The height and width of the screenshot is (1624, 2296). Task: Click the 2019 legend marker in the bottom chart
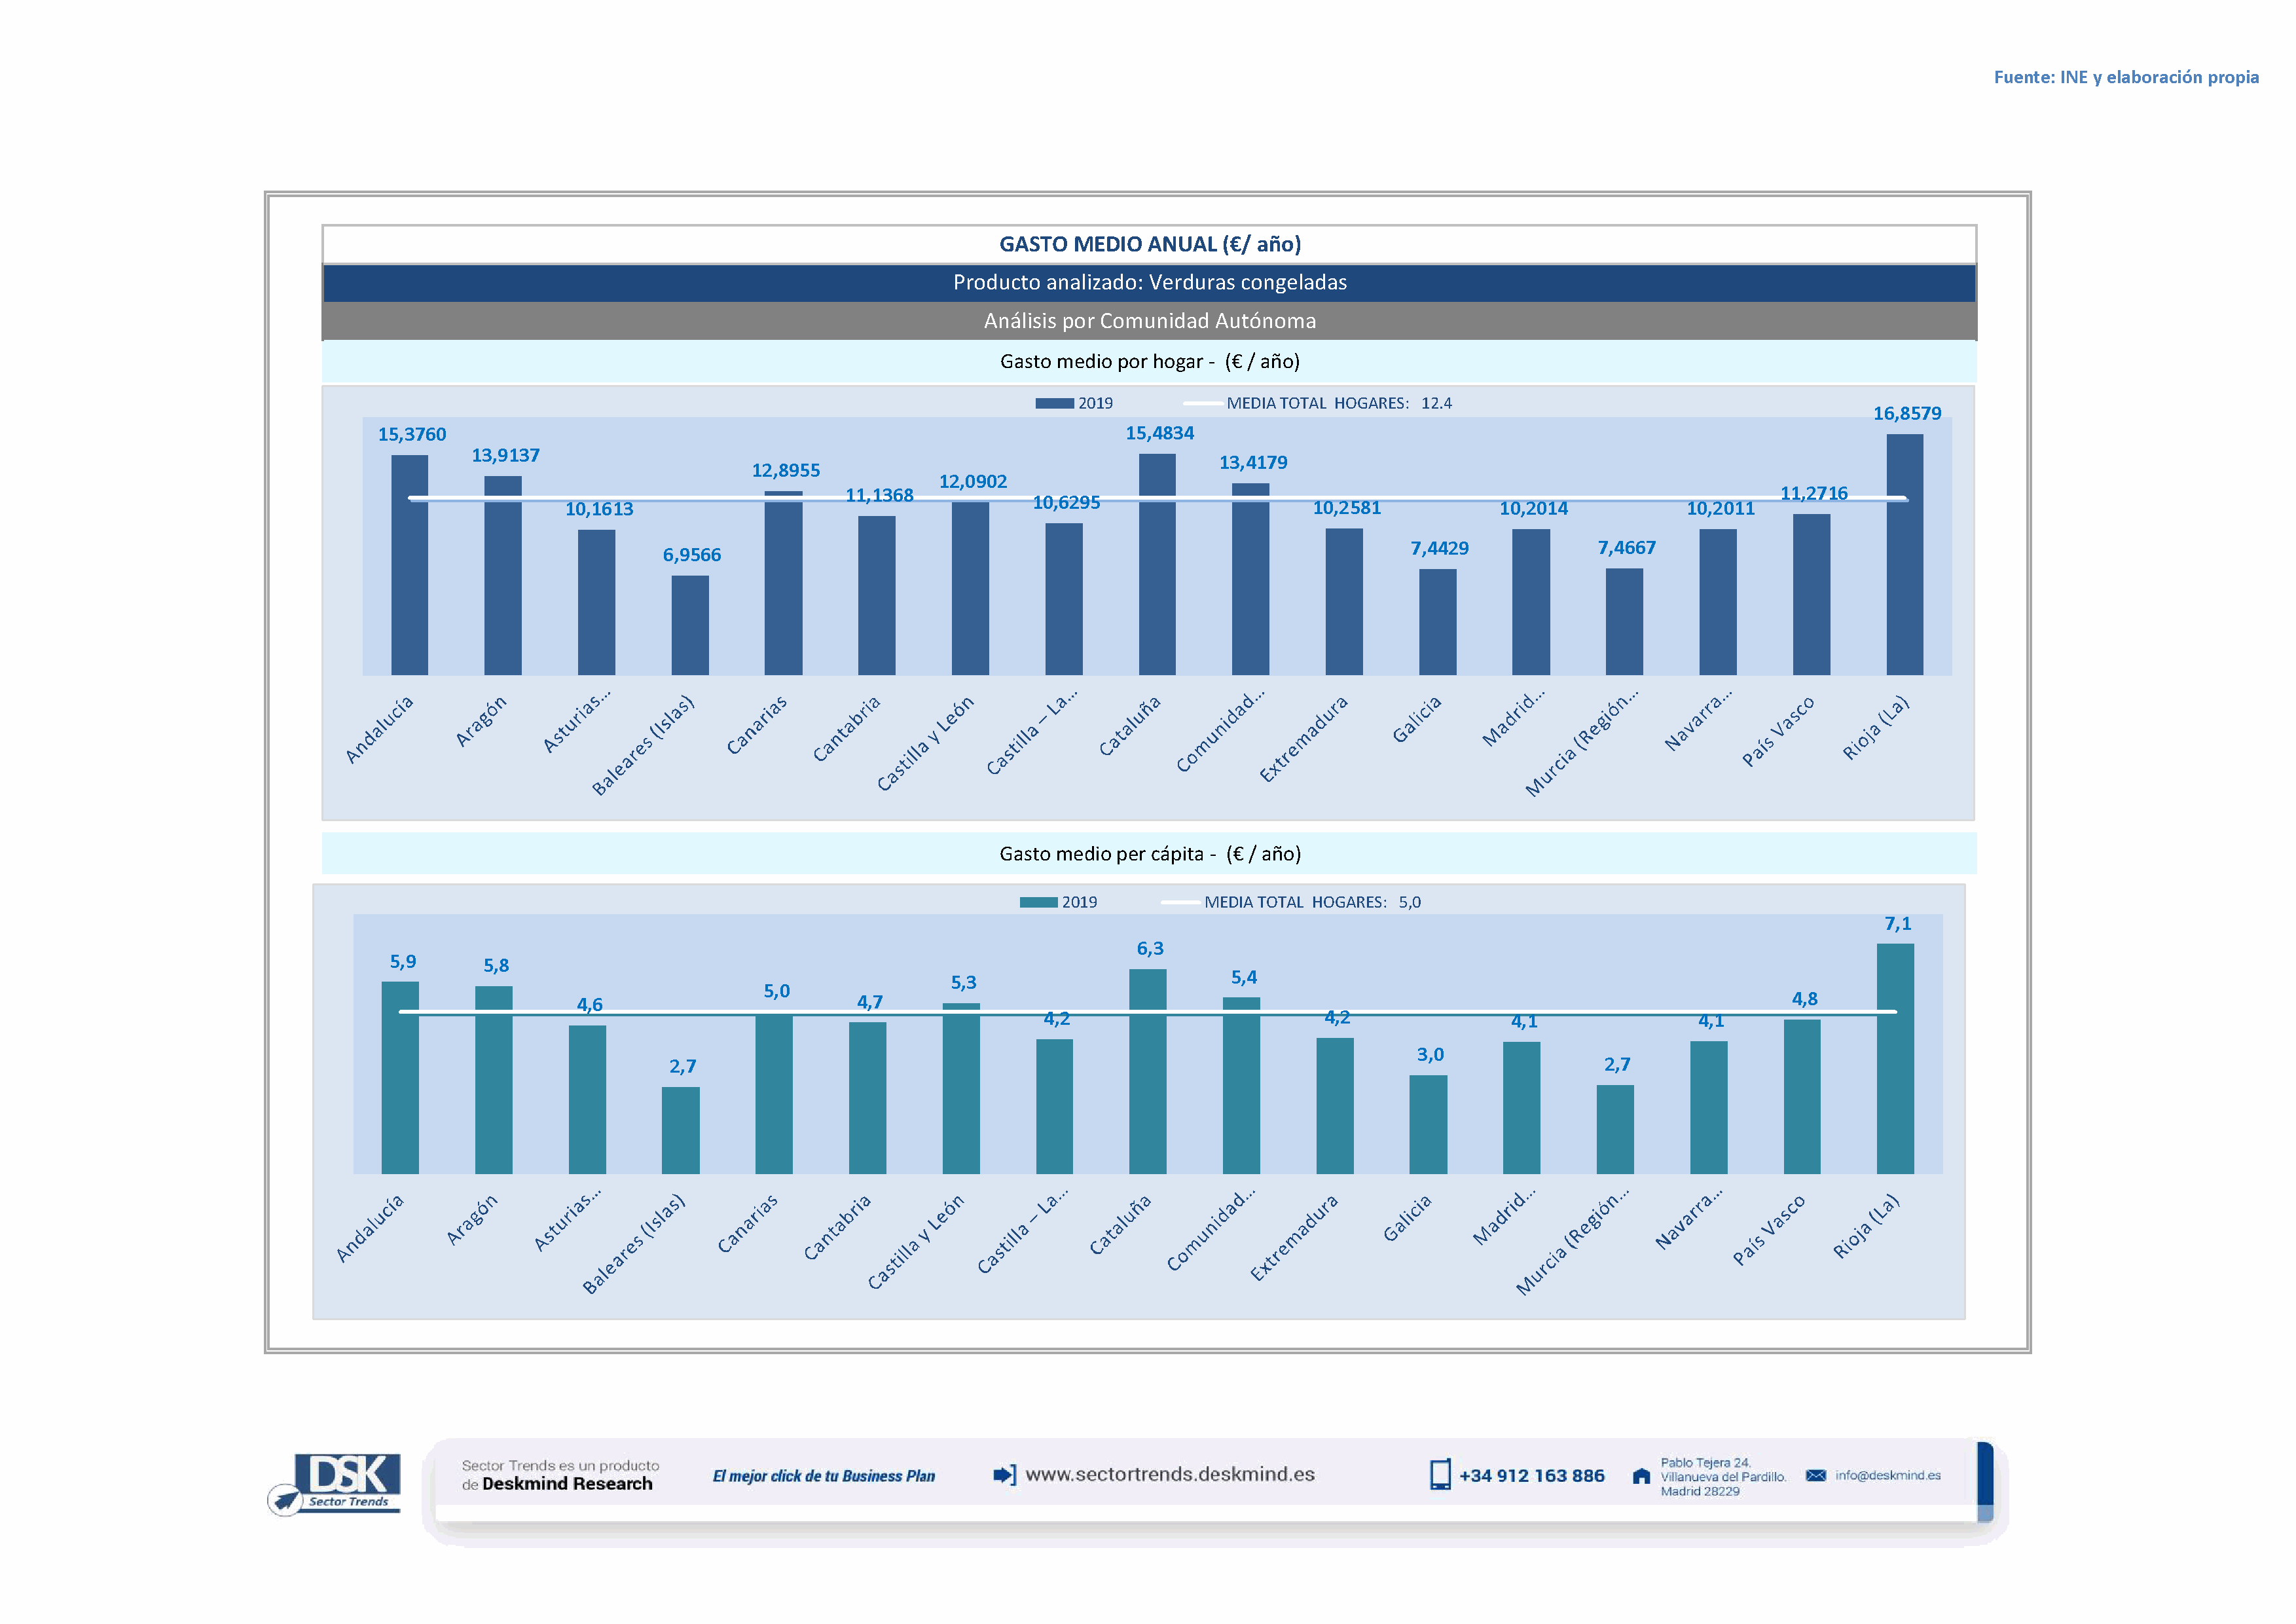pyautogui.click(x=1038, y=902)
